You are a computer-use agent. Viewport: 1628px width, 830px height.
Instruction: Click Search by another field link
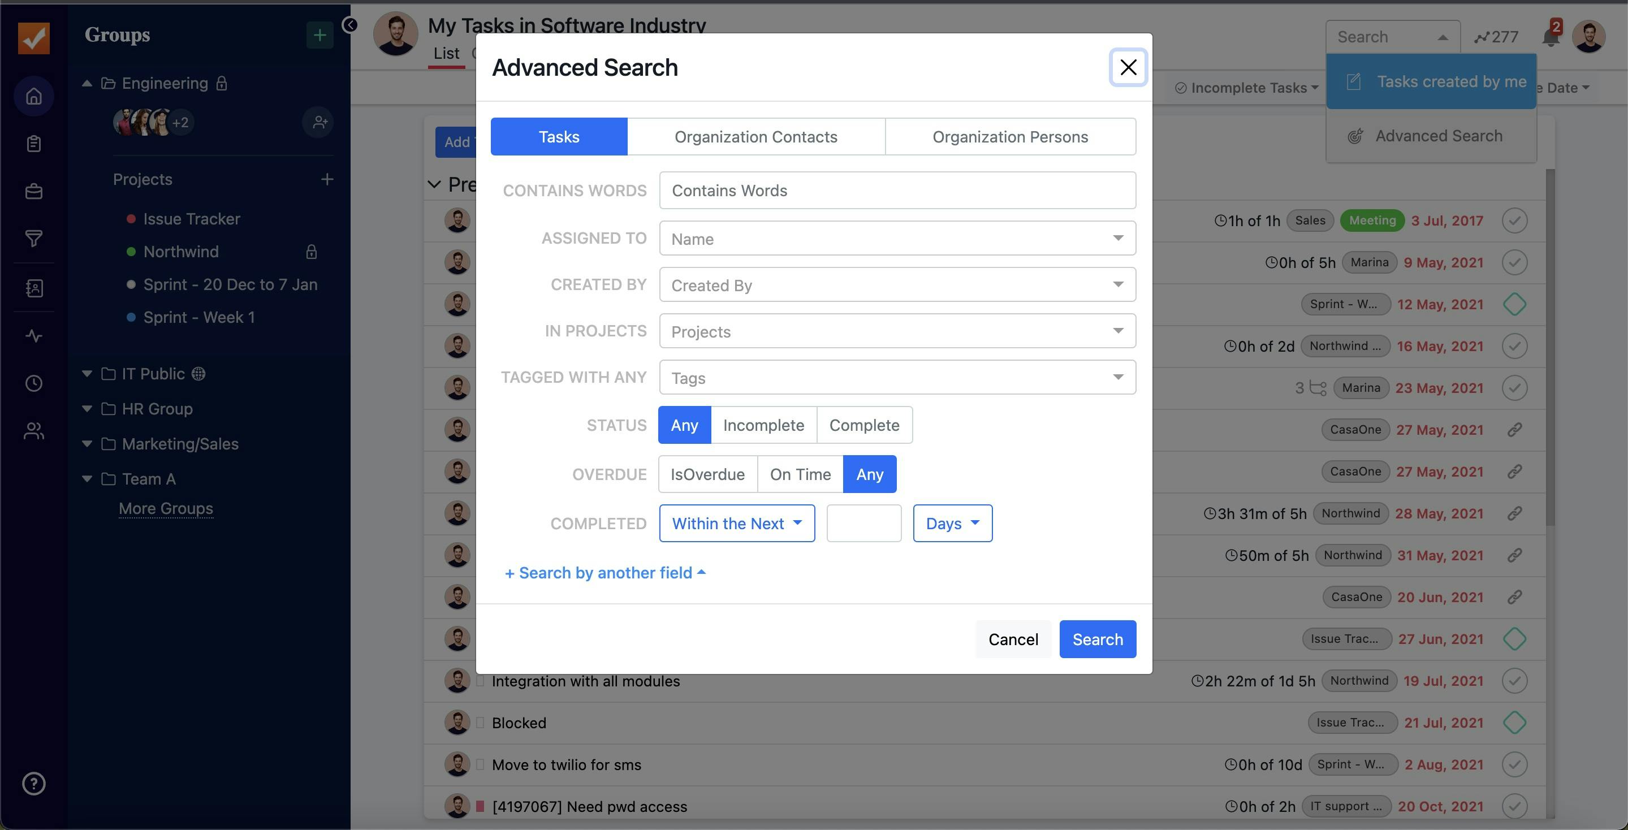coord(605,573)
